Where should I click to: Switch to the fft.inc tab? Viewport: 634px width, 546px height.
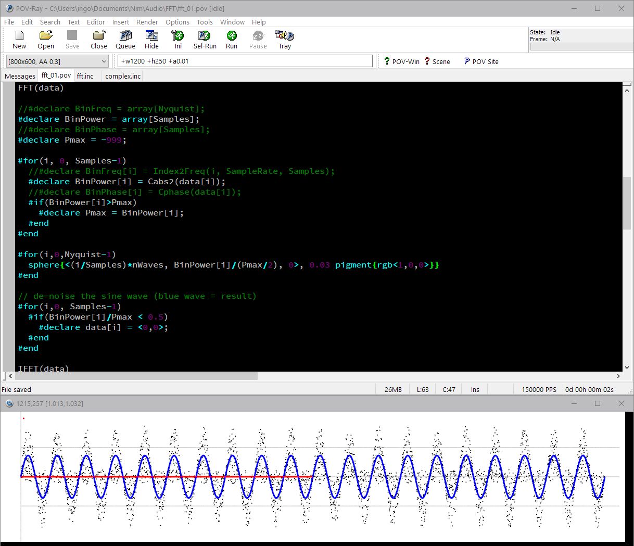(85, 76)
